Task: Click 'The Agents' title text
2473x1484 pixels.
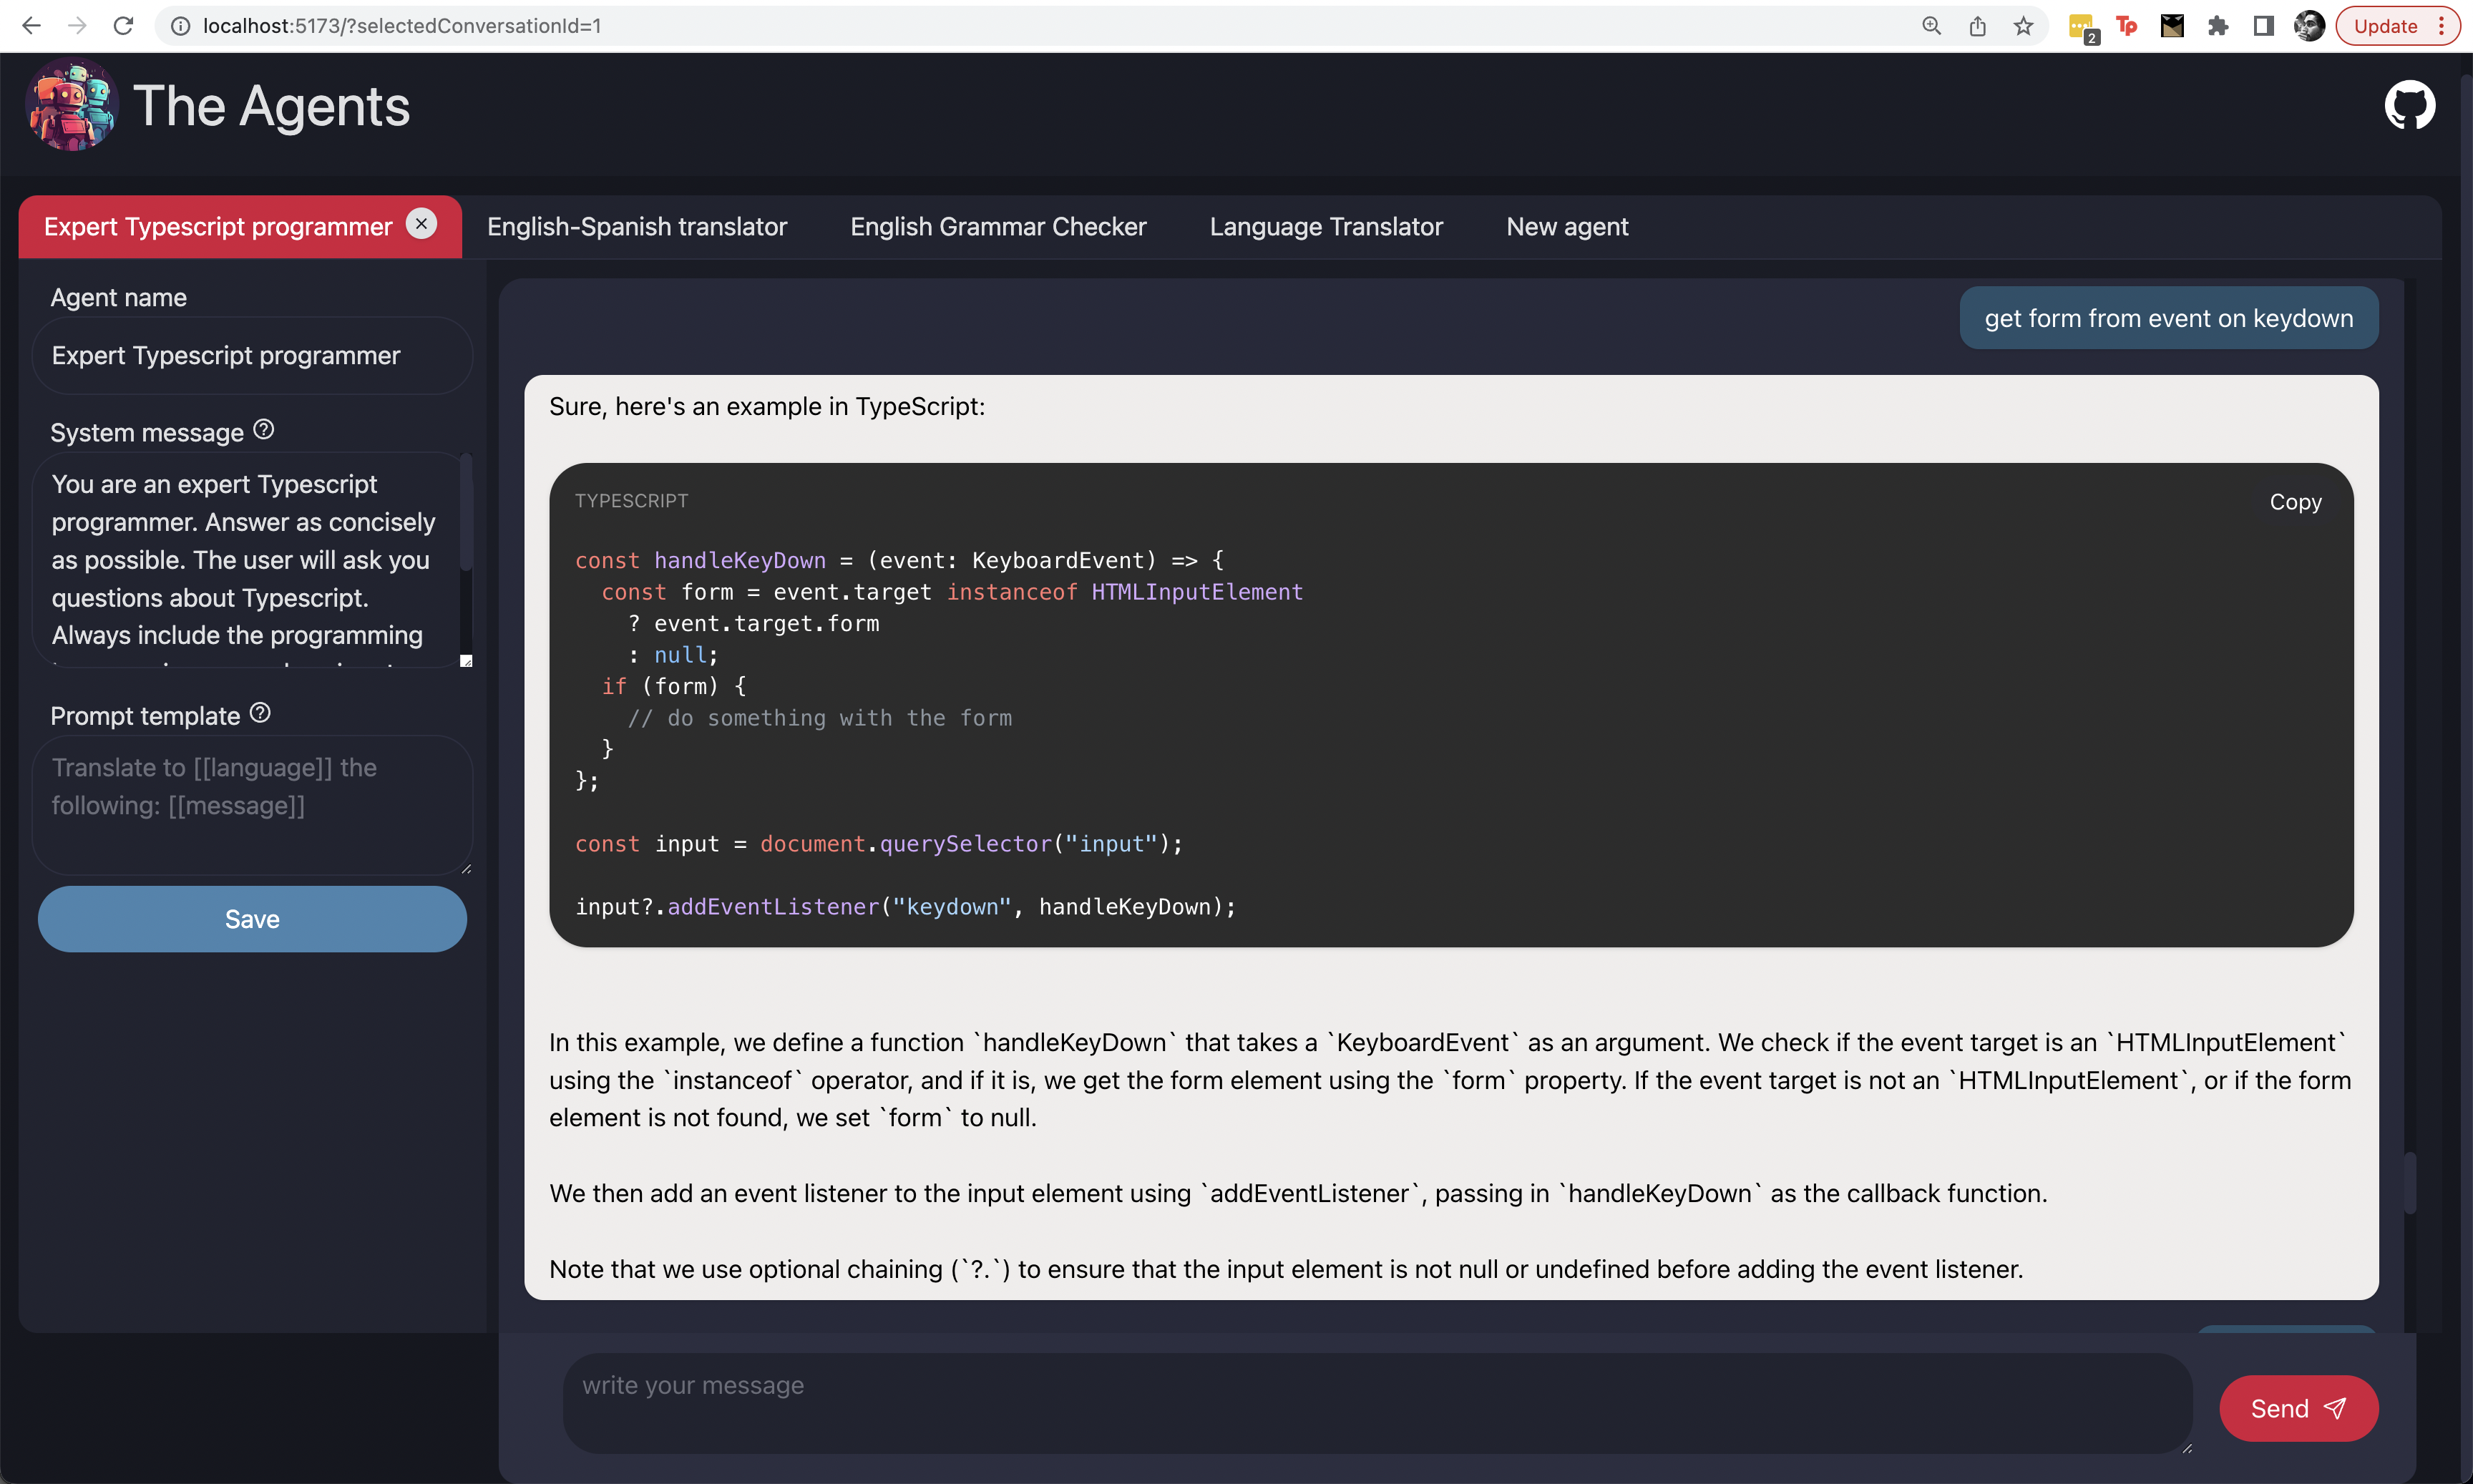Action: (272, 106)
